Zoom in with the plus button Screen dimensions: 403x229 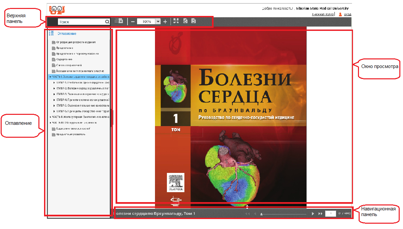click(x=165, y=22)
